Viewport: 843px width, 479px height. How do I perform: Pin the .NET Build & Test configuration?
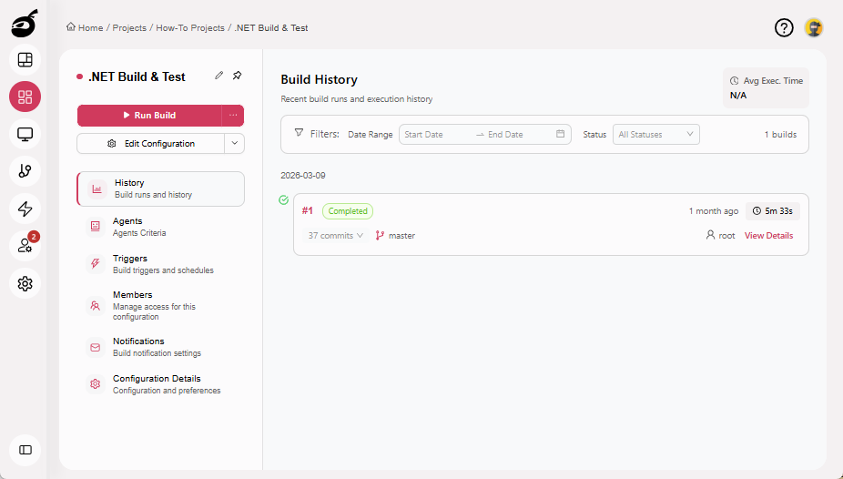click(x=237, y=76)
